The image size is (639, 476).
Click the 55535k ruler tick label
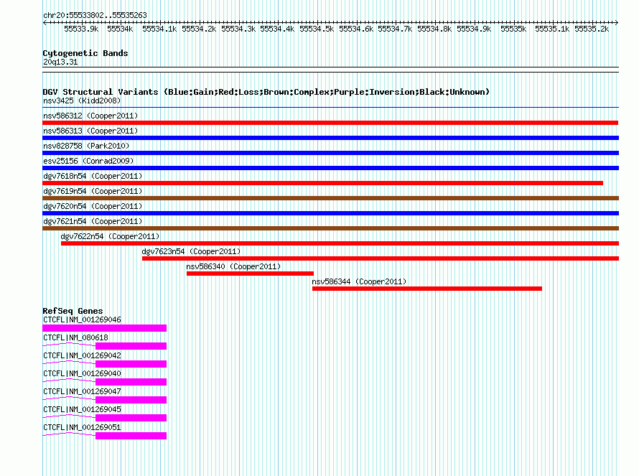pyautogui.click(x=513, y=29)
